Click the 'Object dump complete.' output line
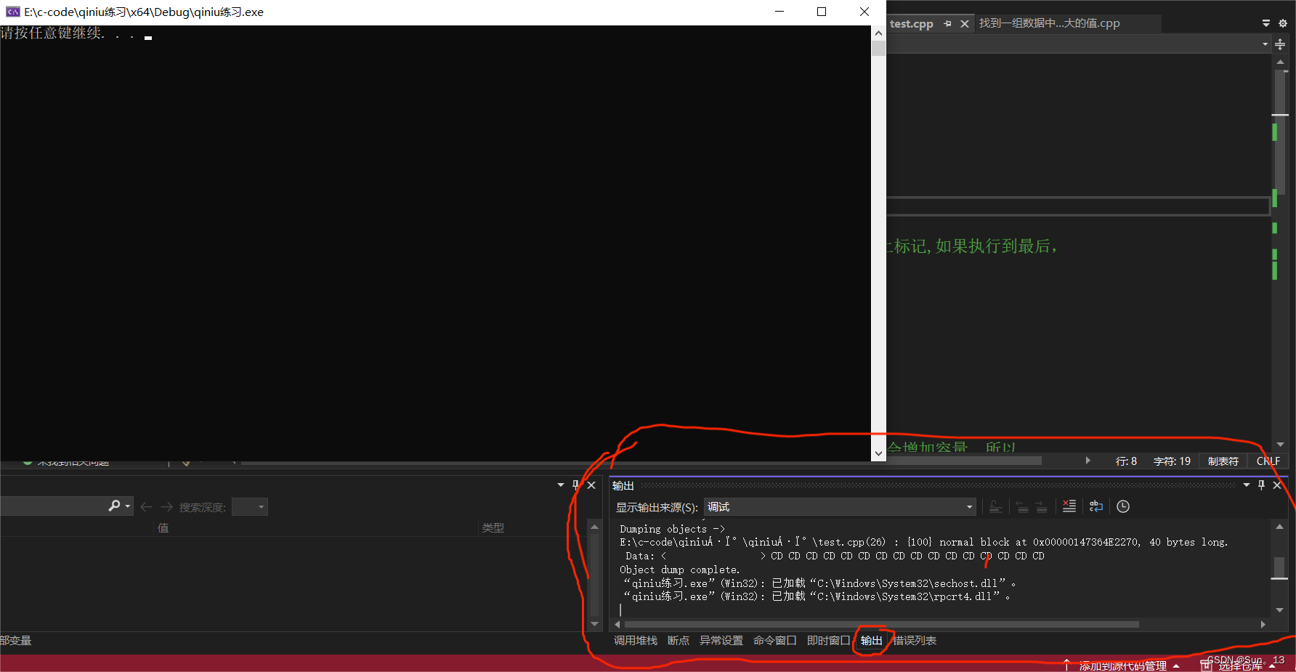Viewport: 1296px width, 672px height. point(679,570)
